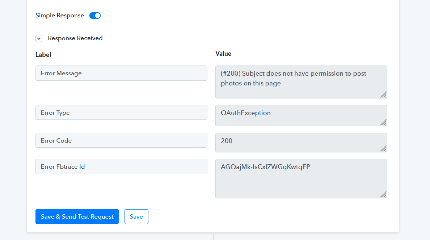Click the Response Received heading
This screenshot has width=430, height=240.
point(75,38)
